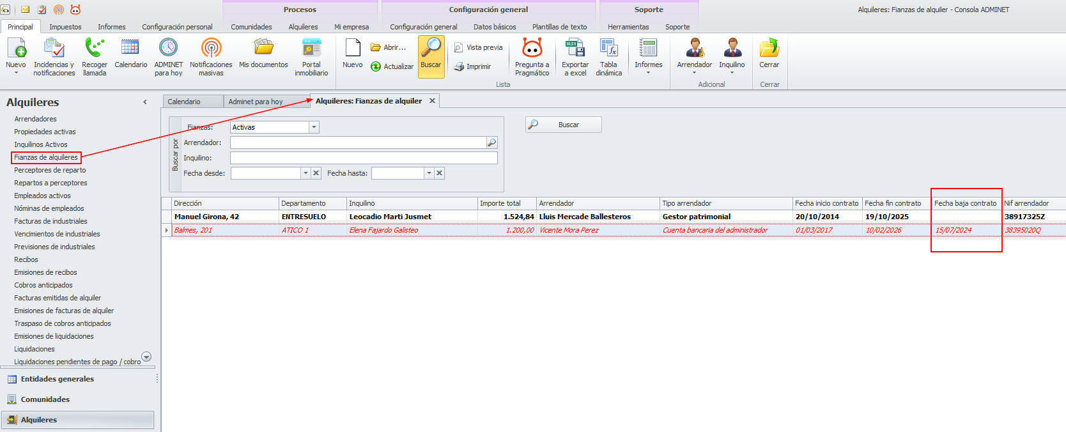
Task: Open Configuración personal tab
Action: click(177, 27)
